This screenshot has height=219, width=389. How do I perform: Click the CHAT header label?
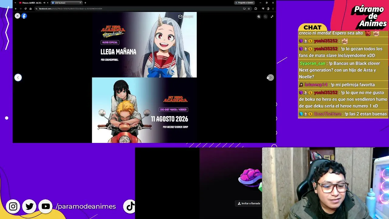click(x=312, y=28)
